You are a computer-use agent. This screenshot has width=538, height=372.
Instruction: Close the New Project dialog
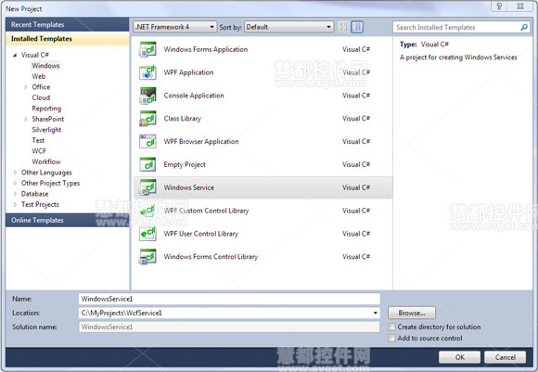point(520,6)
